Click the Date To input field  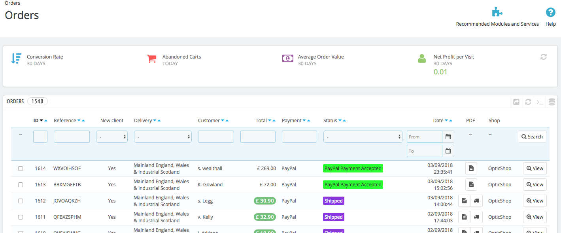[425, 151]
